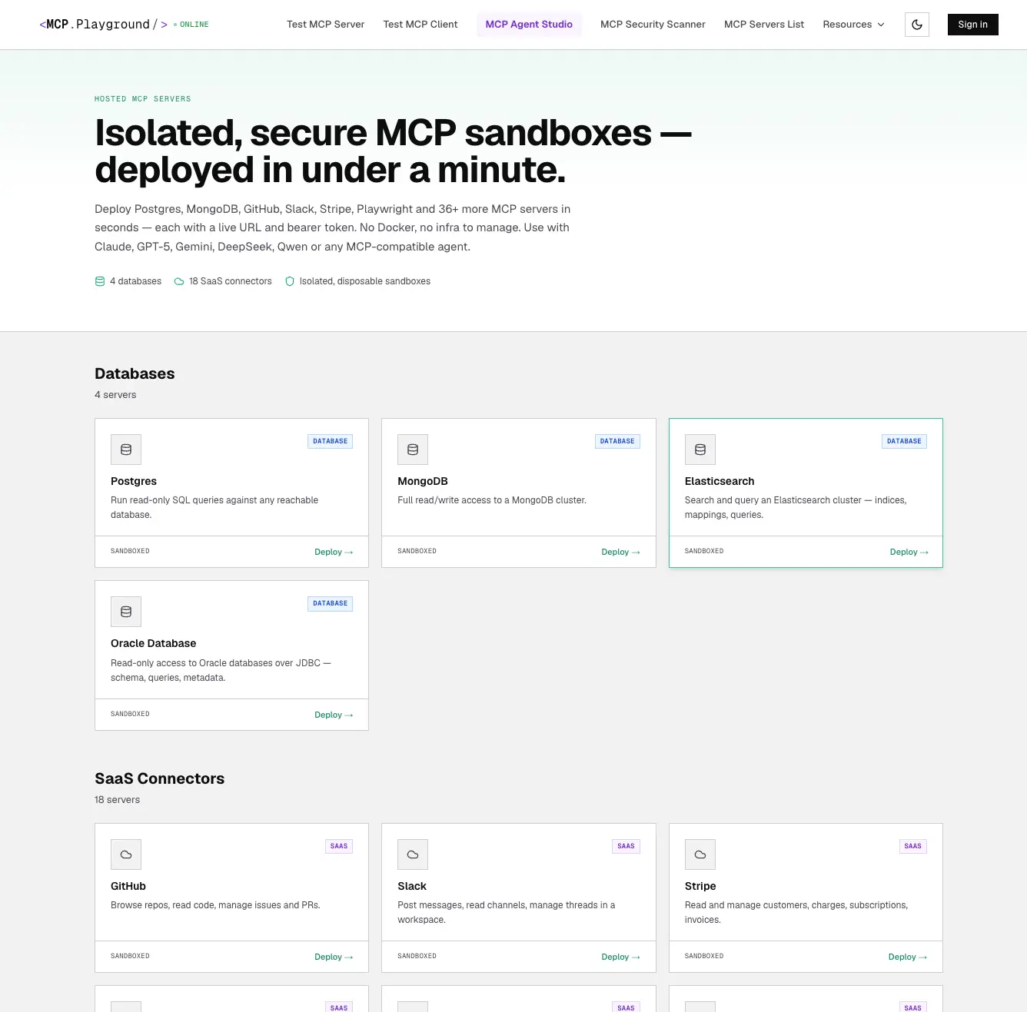Screen dimensions: 1027x1012
Task: Click the Stripe cloud icon
Action: (700, 854)
